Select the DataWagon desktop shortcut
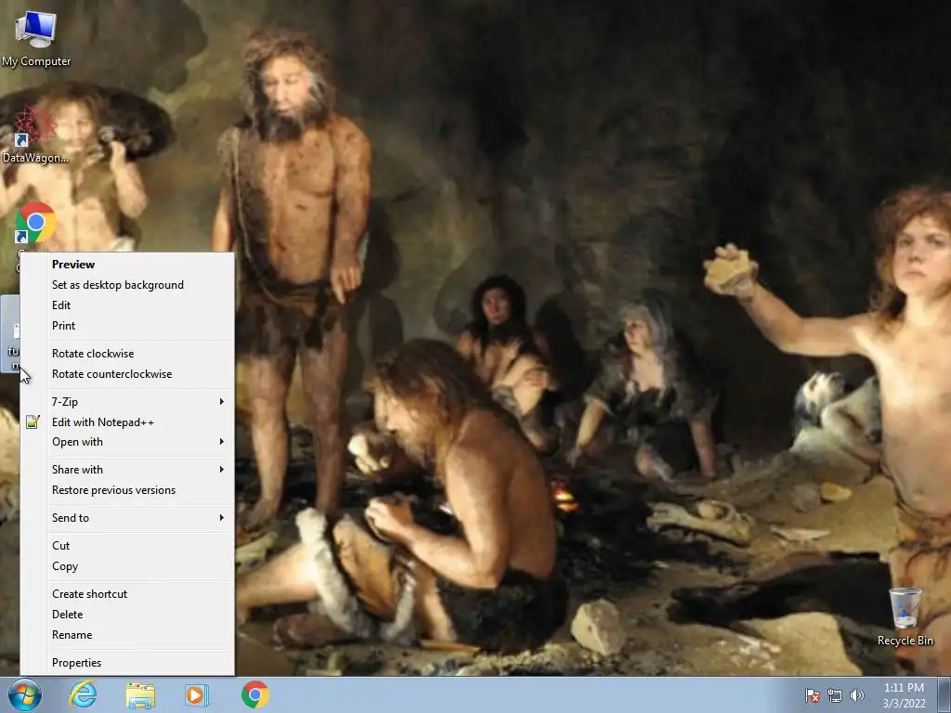This screenshot has height=713, width=951. pyautogui.click(x=35, y=135)
